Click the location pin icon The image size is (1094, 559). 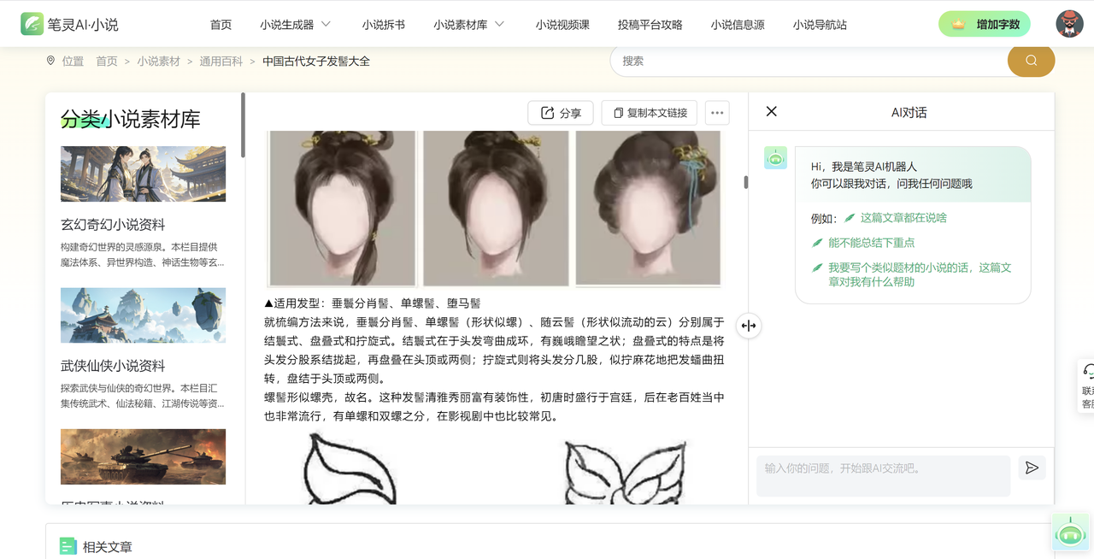(x=50, y=61)
